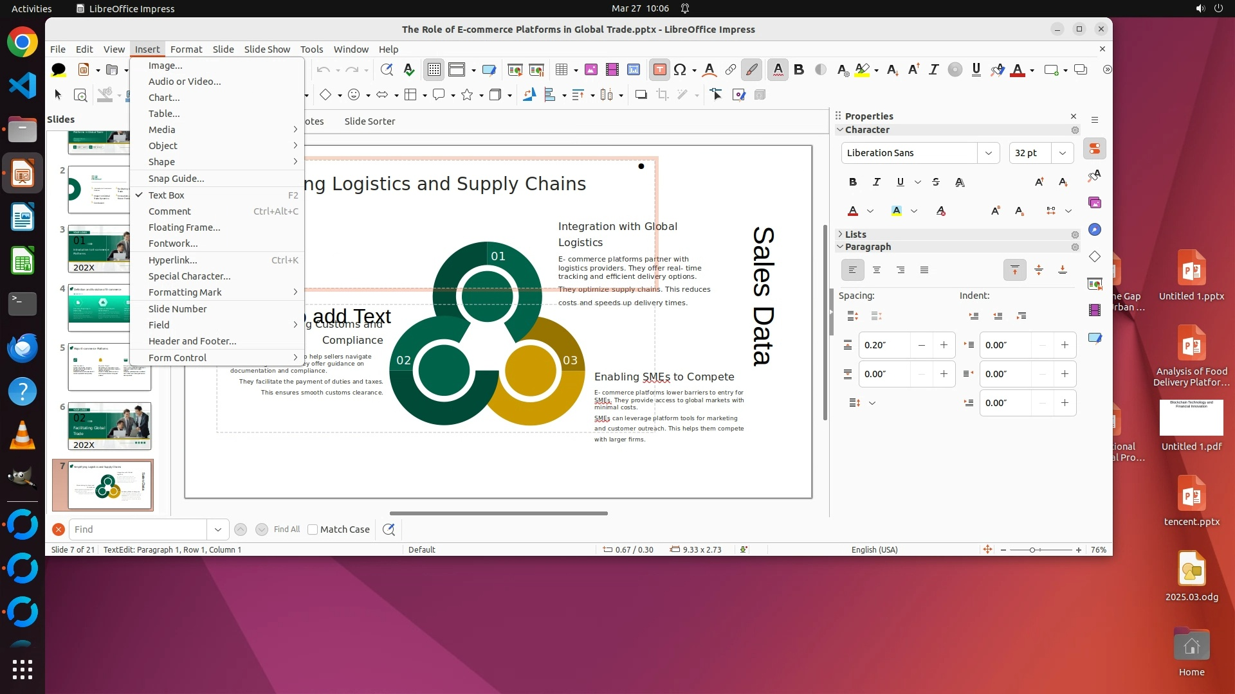Open the Gallery sidebar deck icon

pos(1095,203)
